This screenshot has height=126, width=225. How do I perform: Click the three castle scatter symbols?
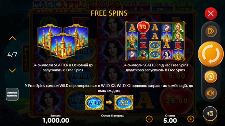[63, 41]
